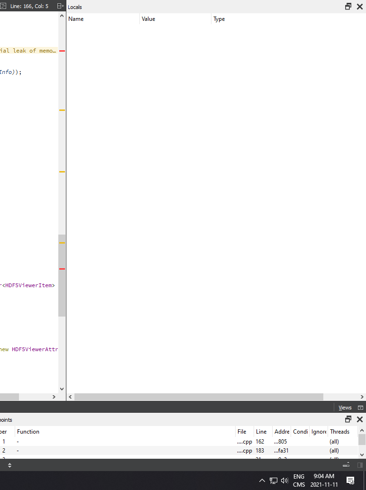Click the Locals horizontal scrollbar right arrow

pyautogui.click(x=362, y=397)
